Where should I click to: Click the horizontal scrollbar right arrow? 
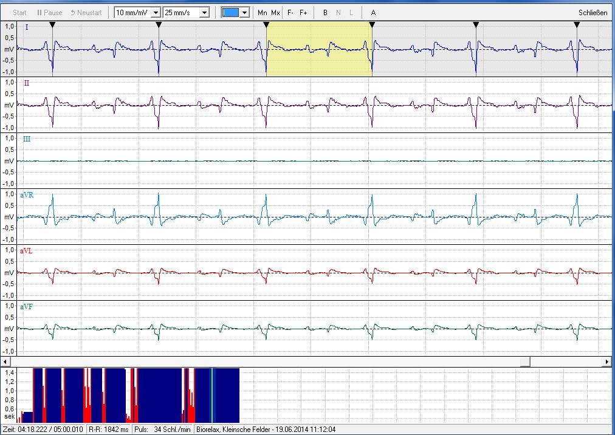(x=607, y=361)
